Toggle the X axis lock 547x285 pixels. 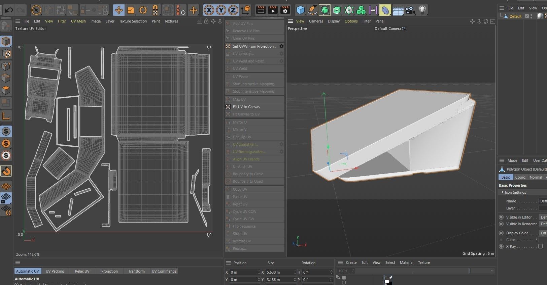tap(209, 10)
